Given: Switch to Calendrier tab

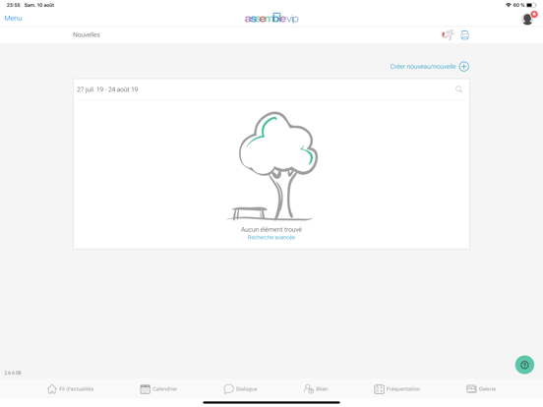Looking at the screenshot, I should pyautogui.click(x=158, y=389).
